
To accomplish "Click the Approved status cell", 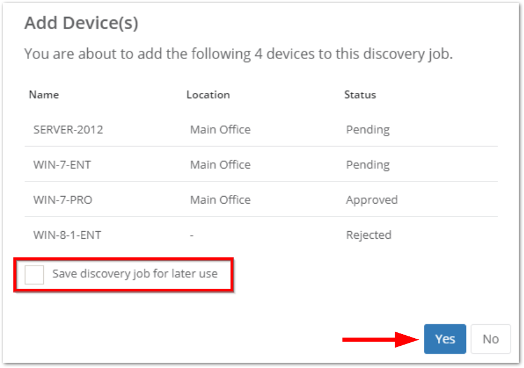I will click(x=372, y=200).
